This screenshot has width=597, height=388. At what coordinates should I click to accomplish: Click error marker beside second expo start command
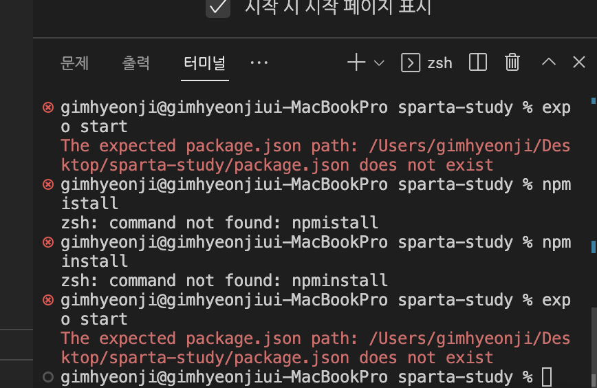[48, 300]
